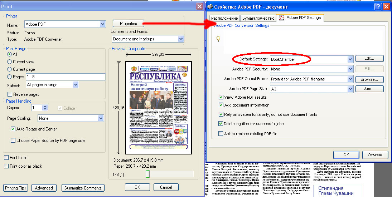Click Edit button beside Default Settings
The image size is (392, 197).
pos(369,58)
